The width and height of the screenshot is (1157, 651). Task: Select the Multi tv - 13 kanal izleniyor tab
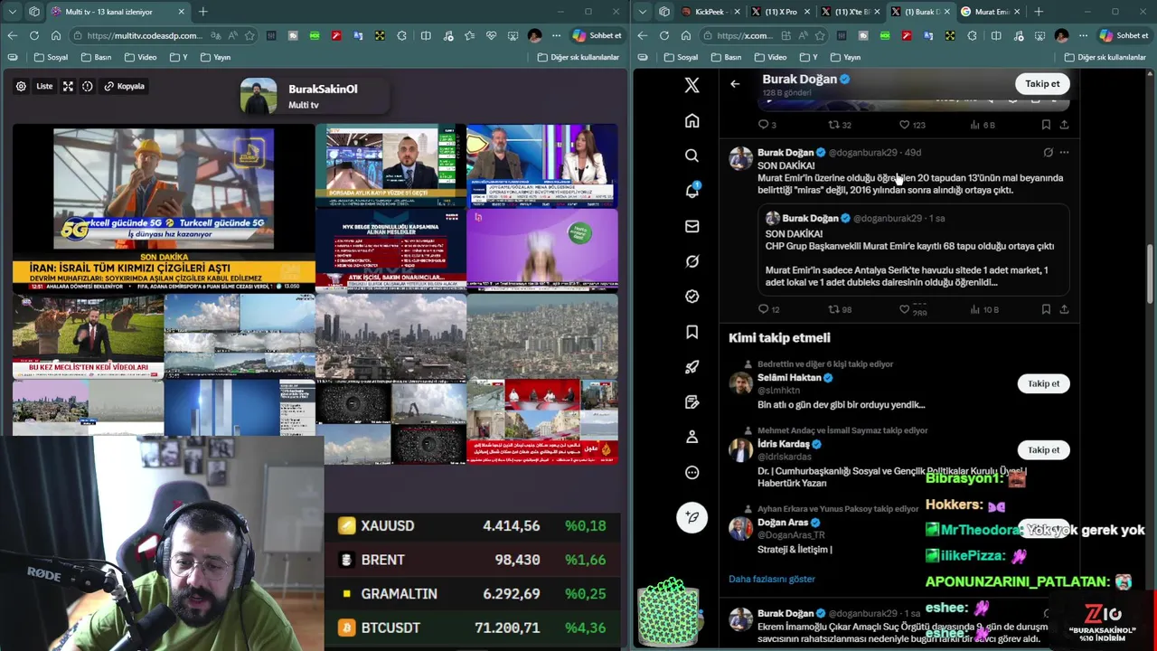pos(116,12)
